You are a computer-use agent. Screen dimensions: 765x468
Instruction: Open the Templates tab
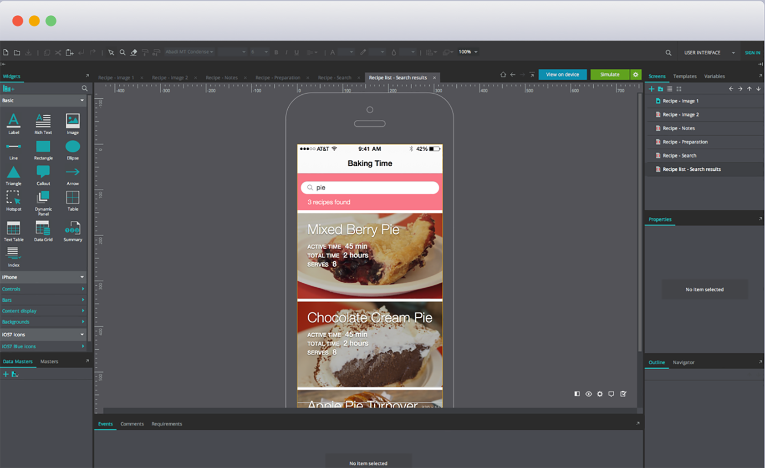[x=685, y=76]
